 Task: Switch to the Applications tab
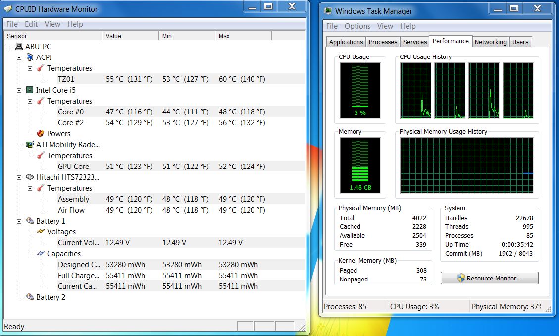click(346, 42)
